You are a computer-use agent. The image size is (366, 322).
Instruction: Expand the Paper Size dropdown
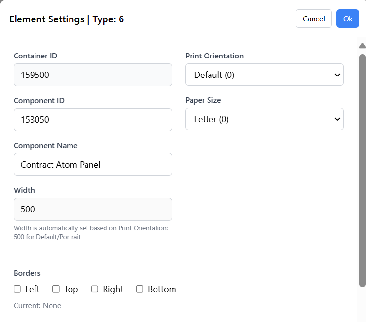click(x=264, y=119)
